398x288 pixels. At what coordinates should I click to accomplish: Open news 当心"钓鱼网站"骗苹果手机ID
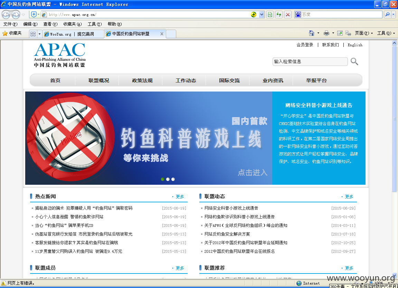coord(64,225)
